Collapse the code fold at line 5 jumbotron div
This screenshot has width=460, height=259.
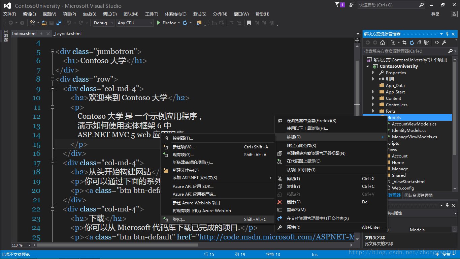(x=53, y=52)
